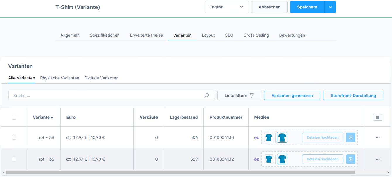Tick the select-all variants checkbox
The height and width of the screenshot is (177, 392).
tap(14, 117)
